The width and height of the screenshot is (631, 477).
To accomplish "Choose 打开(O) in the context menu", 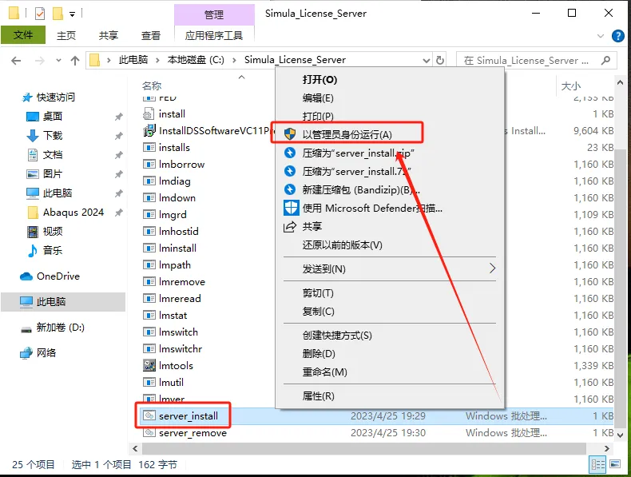I will click(319, 79).
